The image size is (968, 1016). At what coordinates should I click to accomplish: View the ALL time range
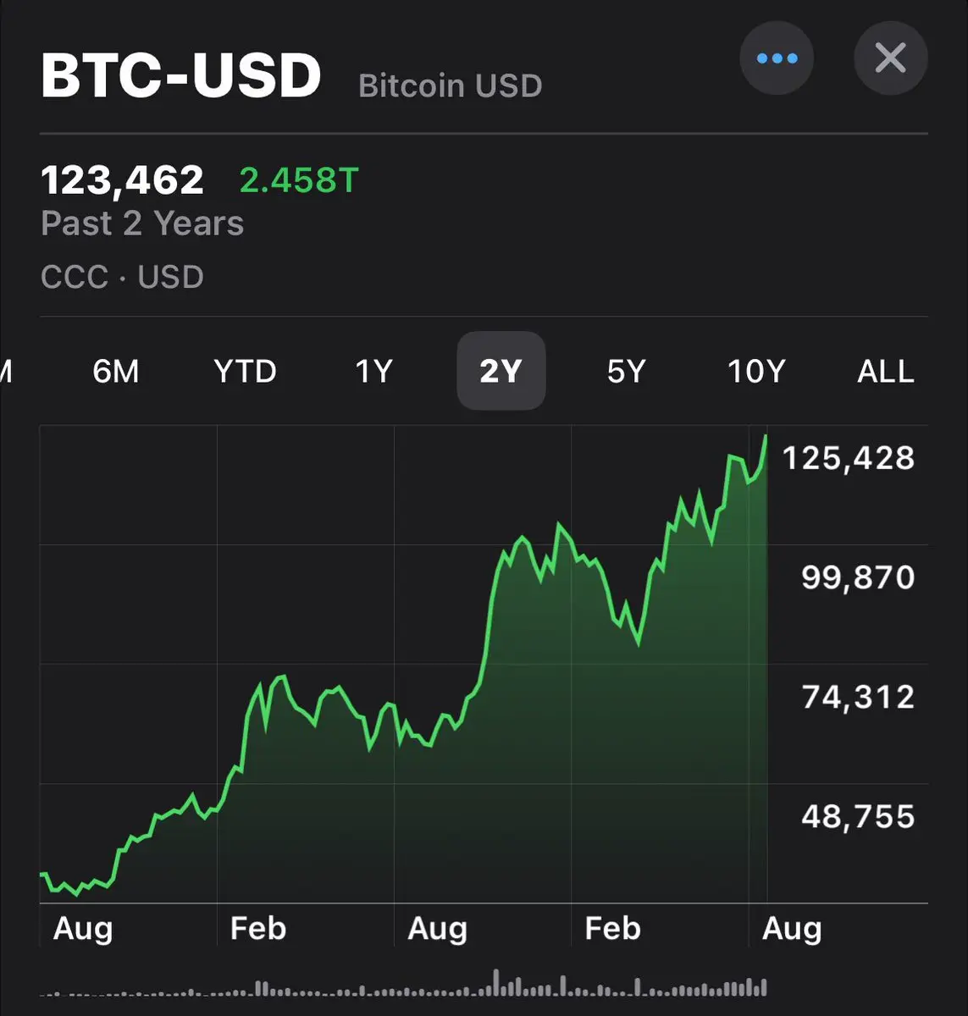(886, 371)
